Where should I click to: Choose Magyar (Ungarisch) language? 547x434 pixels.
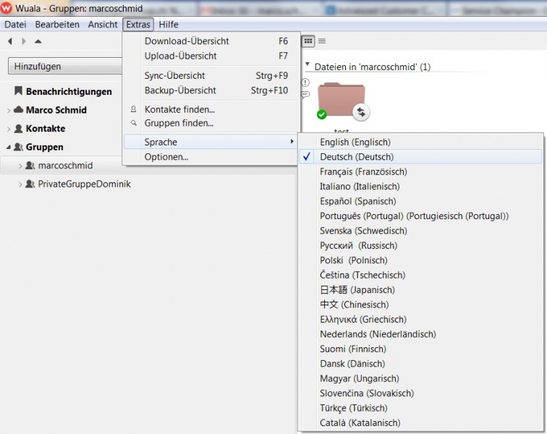(420, 378)
